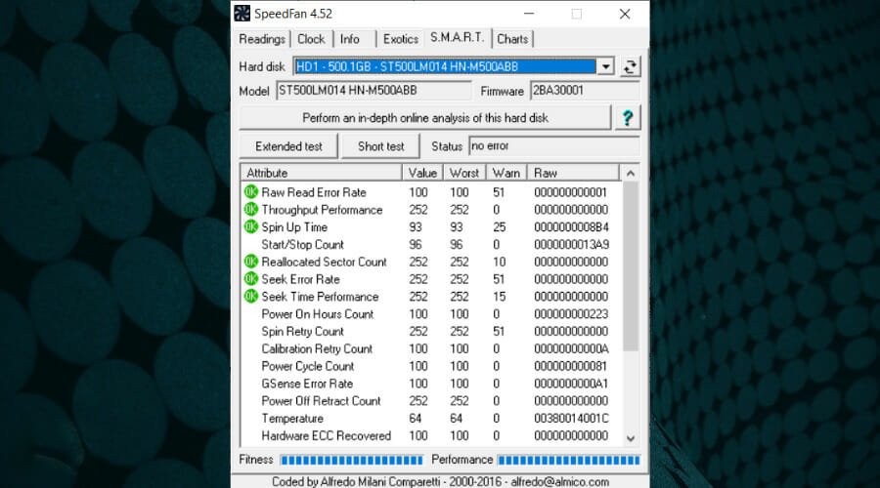The height and width of the screenshot is (488, 880).
Task: Select the Power Cycle Count row
Action: 431,366
